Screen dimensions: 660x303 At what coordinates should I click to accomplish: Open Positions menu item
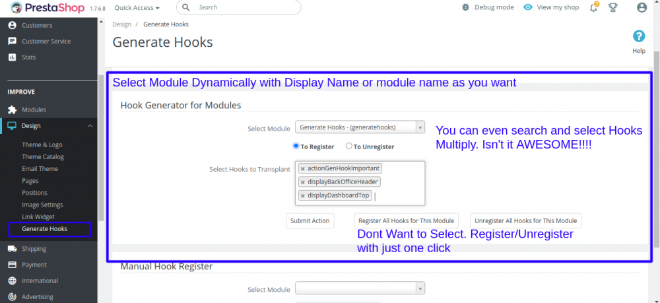(x=34, y=193)
